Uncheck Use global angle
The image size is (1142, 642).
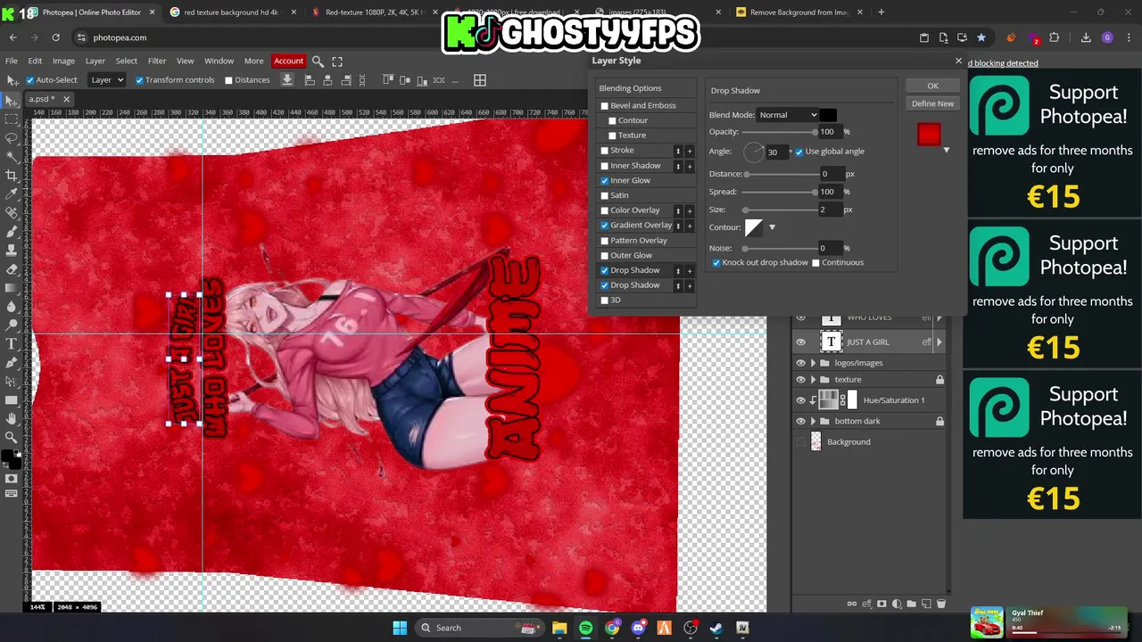[x=799, y=152]
